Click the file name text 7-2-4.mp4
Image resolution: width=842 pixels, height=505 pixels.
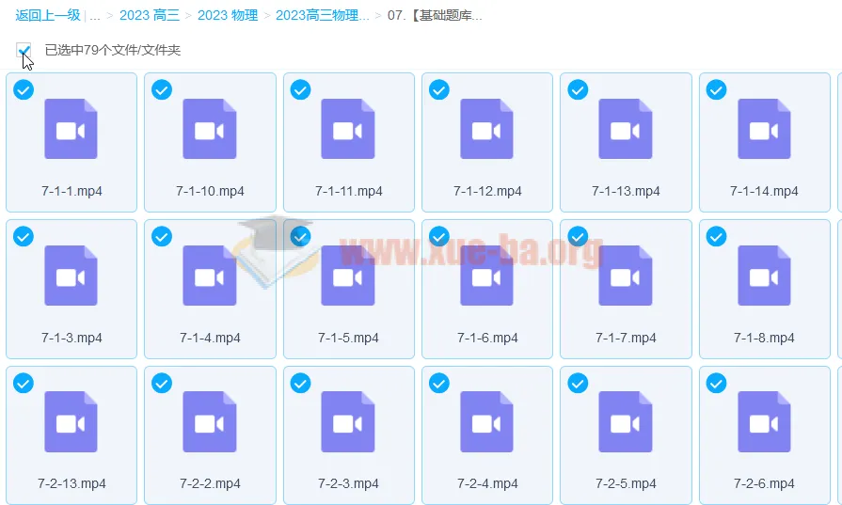pos(487,483)
